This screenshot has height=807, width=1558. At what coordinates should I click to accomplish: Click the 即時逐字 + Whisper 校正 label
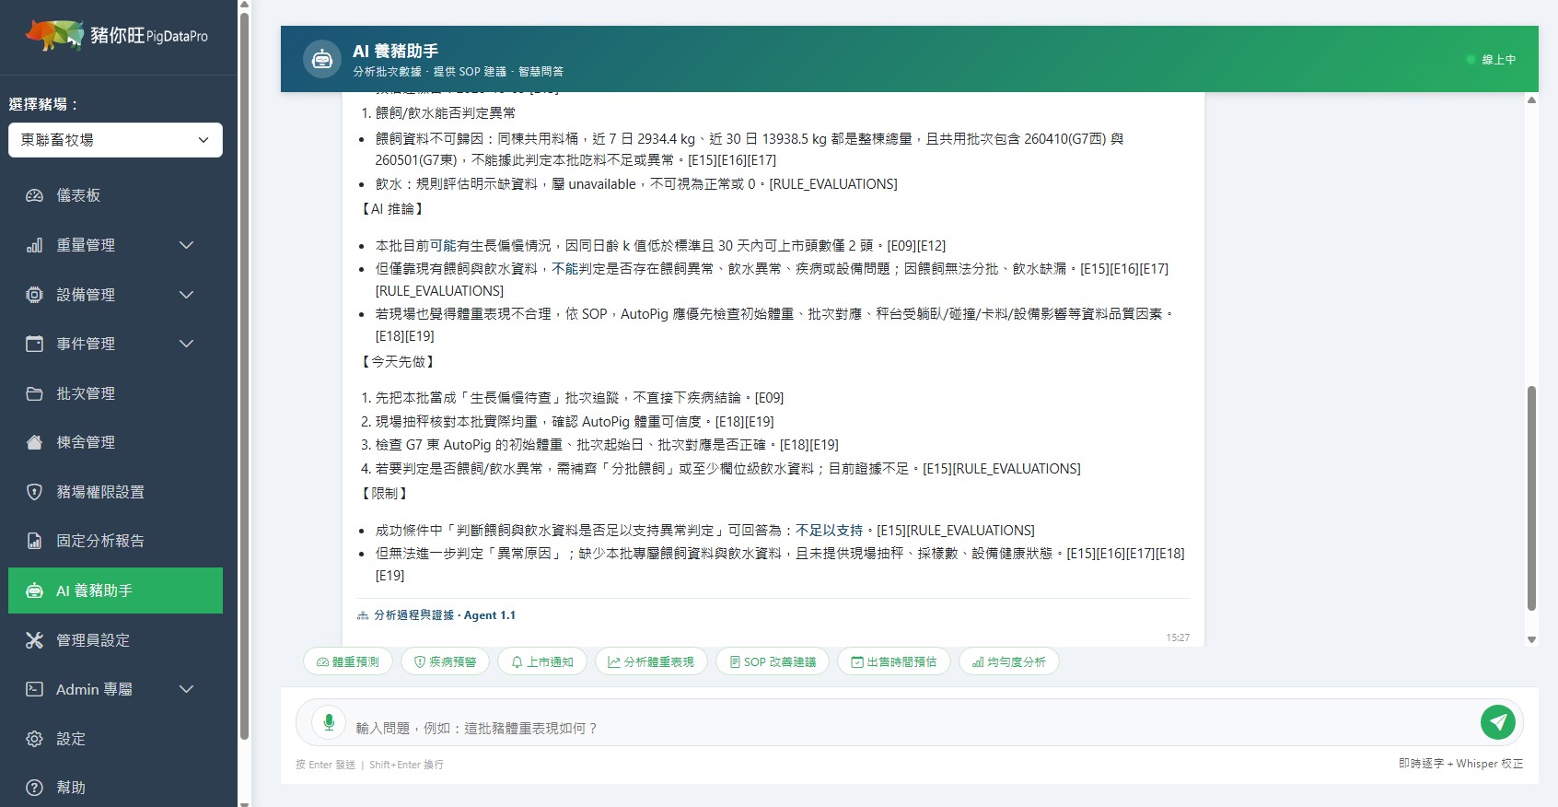1460,764
